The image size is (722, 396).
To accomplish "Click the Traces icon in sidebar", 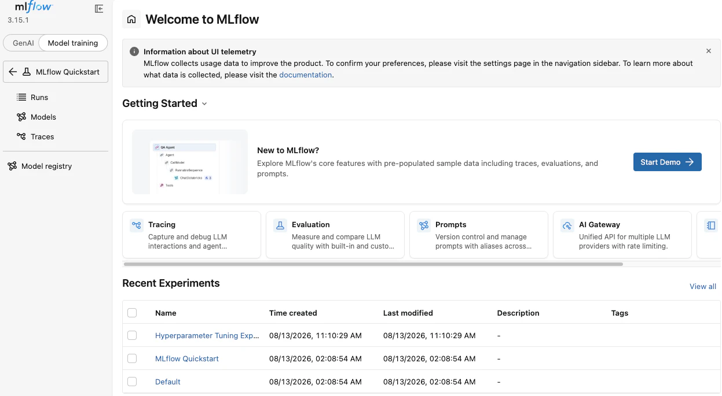I will click(x=21, y=136).
